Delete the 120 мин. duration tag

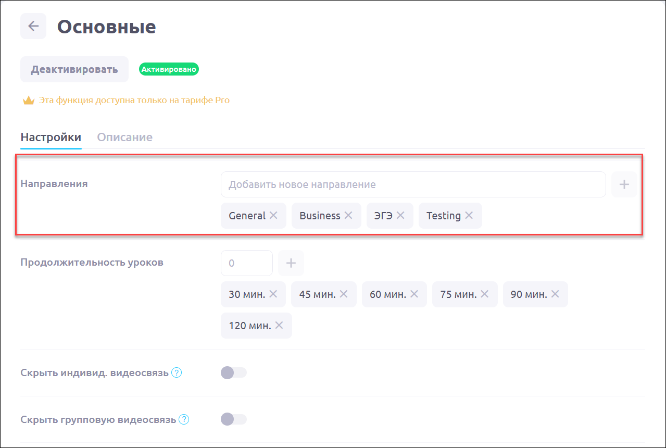click(279, 326)
